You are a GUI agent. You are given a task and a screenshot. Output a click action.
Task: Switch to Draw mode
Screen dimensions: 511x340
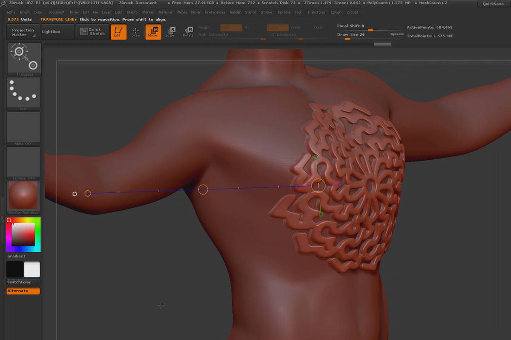pyautogui.click(x=135, y=32)
